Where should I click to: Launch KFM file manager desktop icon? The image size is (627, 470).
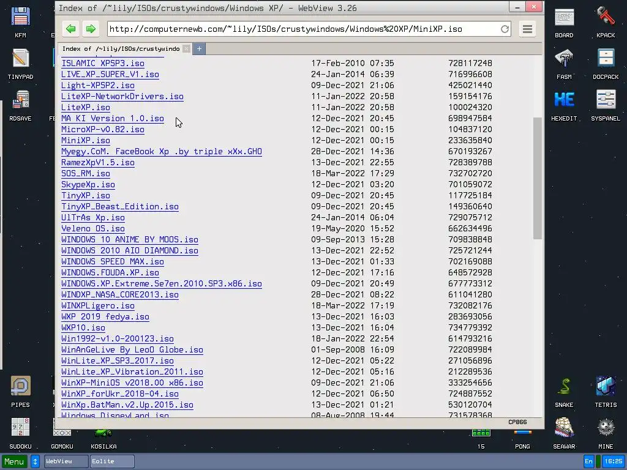pos(20,23)
